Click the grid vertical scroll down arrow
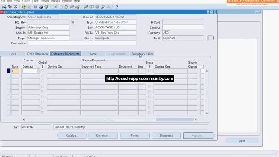This screenshot has width=279, height=157. click(x=207, y=113)
